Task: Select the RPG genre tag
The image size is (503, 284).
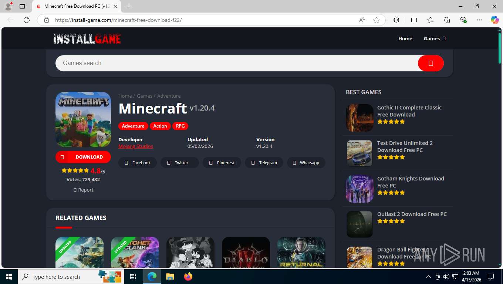Action: coord(180,126)
